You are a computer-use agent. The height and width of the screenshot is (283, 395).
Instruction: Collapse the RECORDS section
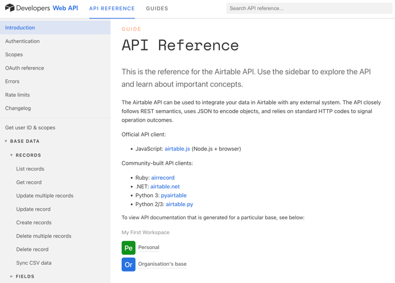pyautogui.click(x=11, y=155)
